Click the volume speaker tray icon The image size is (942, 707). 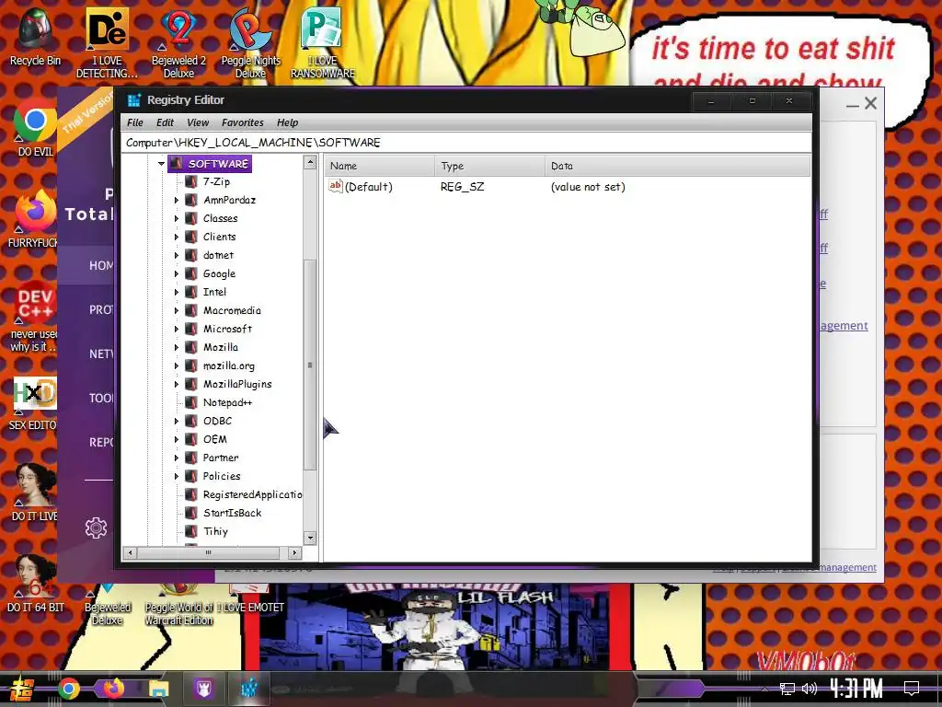pyautogui.click(x=810, y=689)
